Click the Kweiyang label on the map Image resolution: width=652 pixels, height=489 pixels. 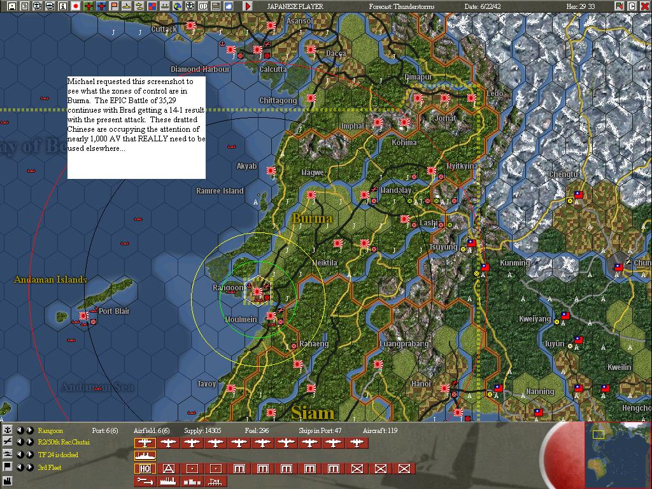[x=535, y=319]
